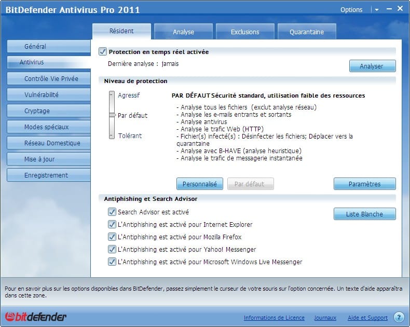
Task: Open the Quarantaine tab
Action: pyautogui.click(x=307, y=32)
